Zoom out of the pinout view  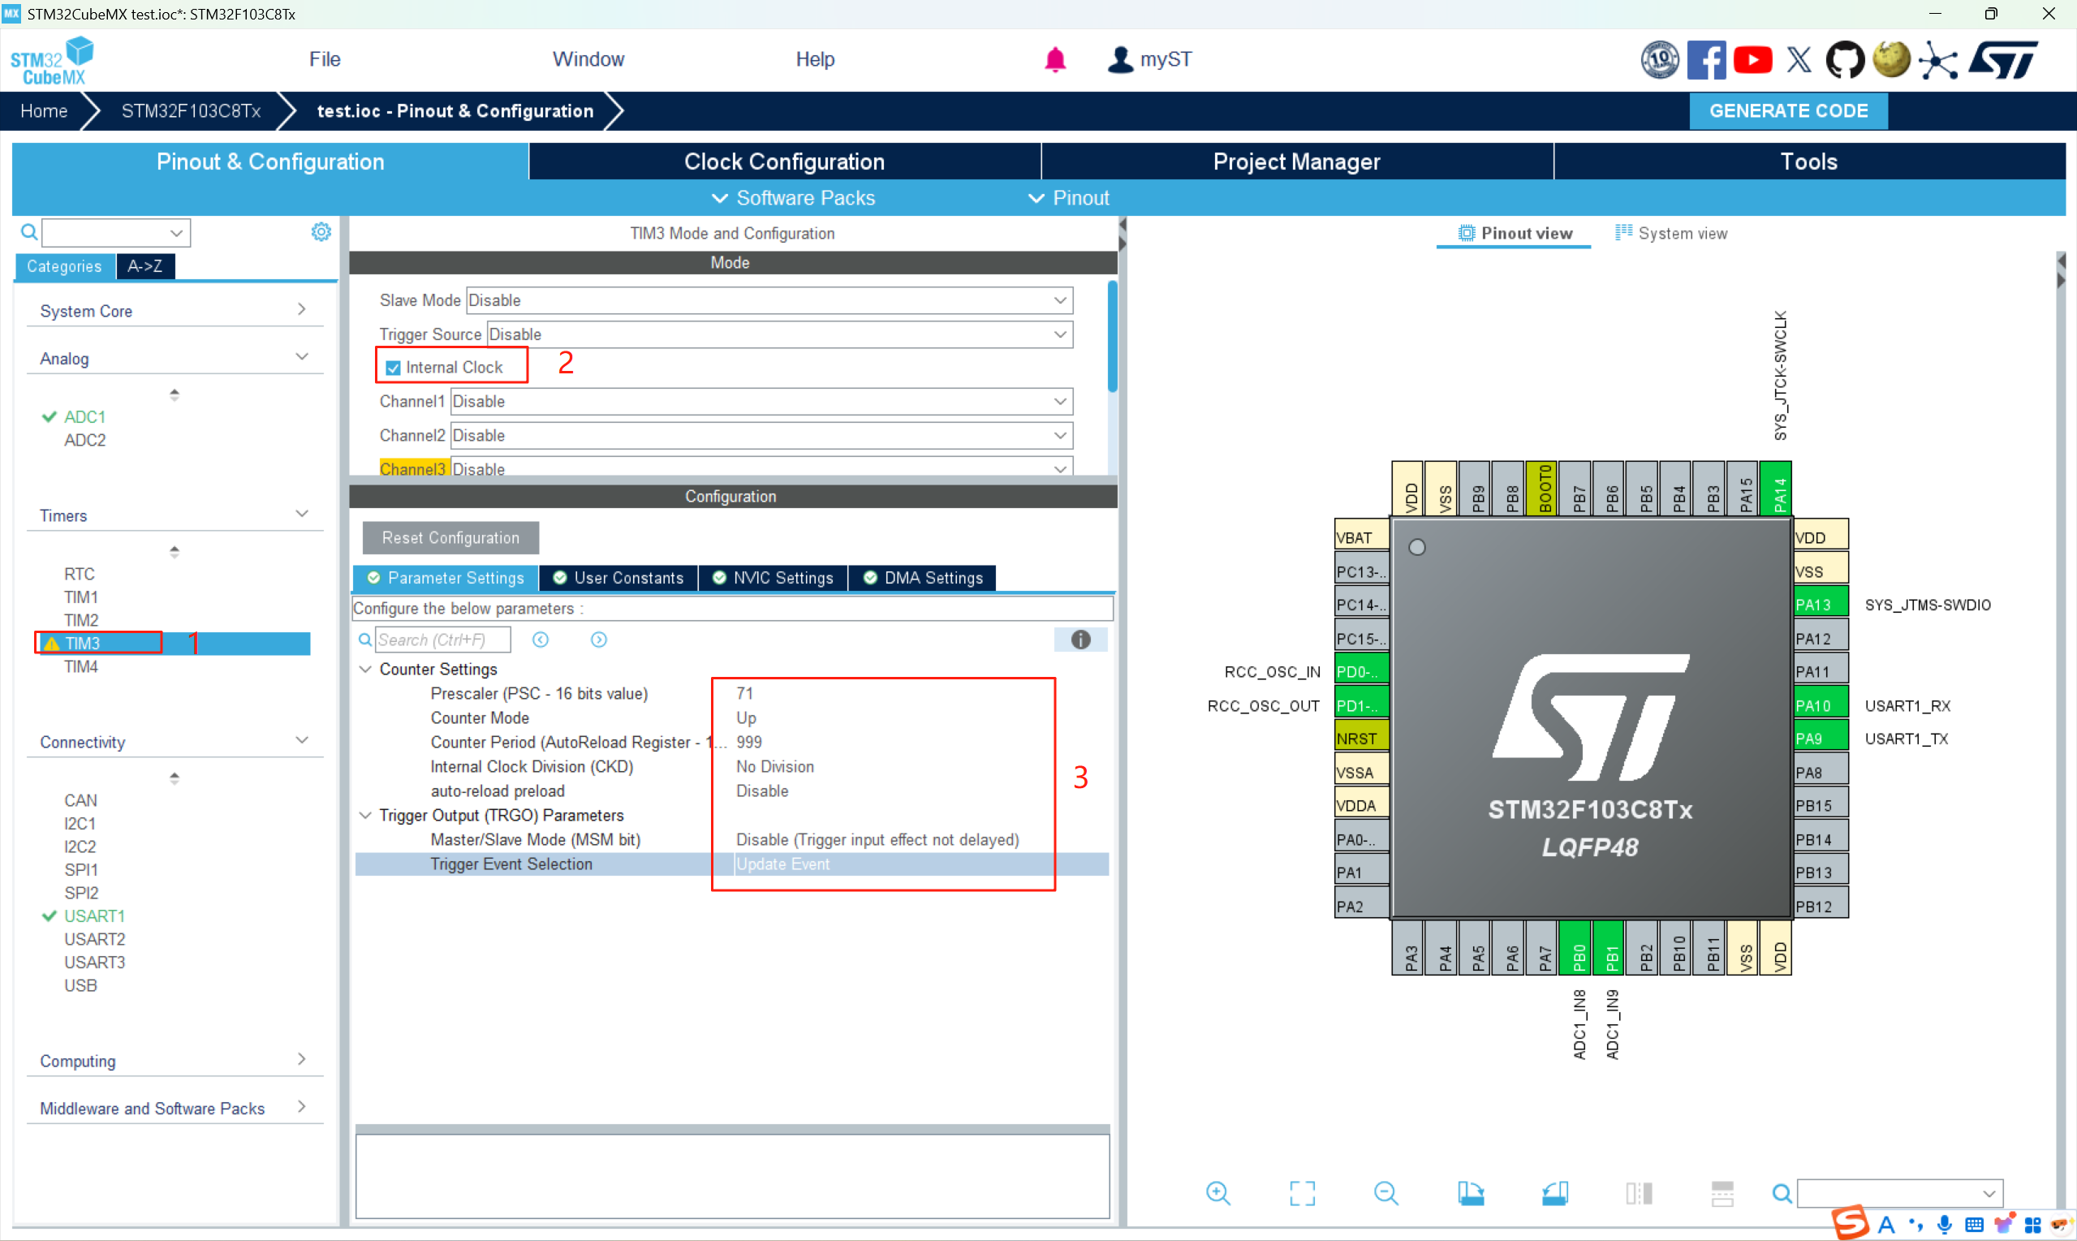click(x=1385, y=1193)
